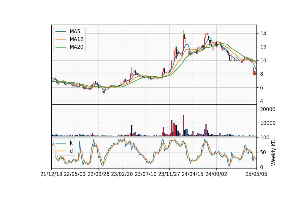Click the Weekly KD axis label

pos(273,152)
